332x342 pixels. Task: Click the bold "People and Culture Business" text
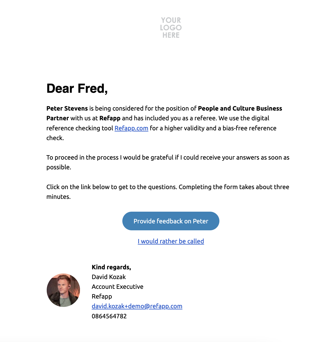240,108
